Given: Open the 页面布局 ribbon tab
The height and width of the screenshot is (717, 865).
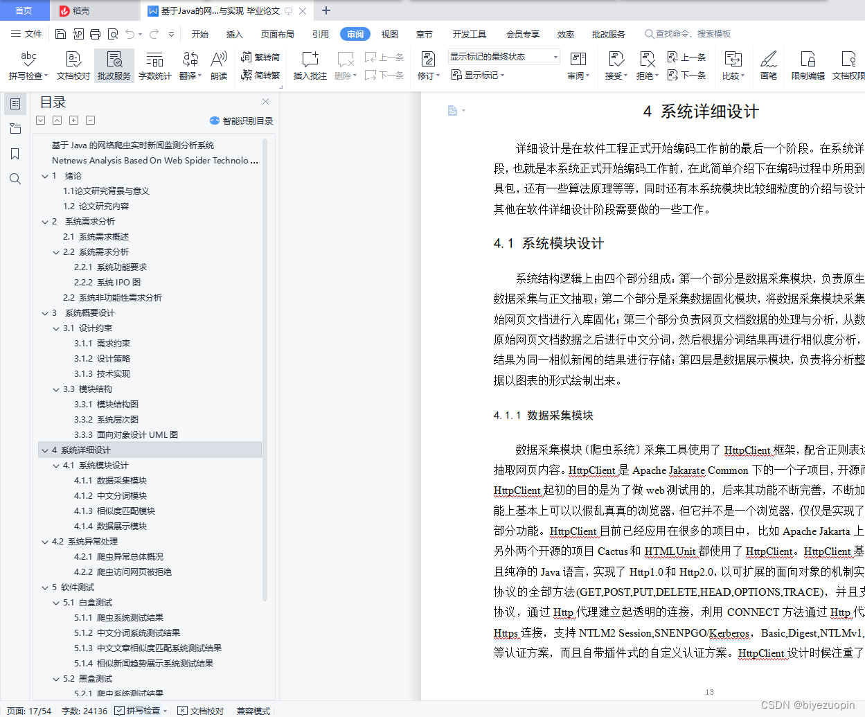Looking at the screenshot, I should pyautogui.click(x=278, y=34).
